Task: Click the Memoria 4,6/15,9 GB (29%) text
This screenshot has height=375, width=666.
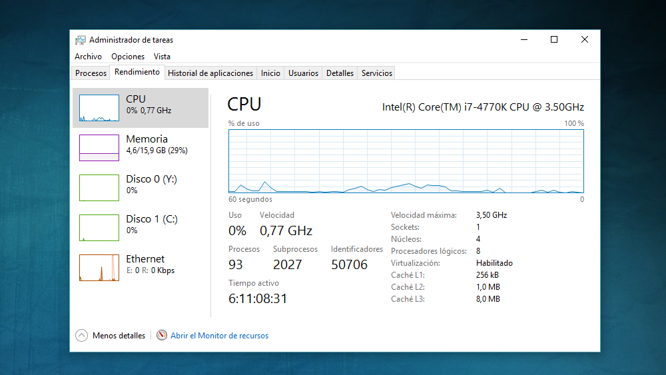Action: [157, 151]
